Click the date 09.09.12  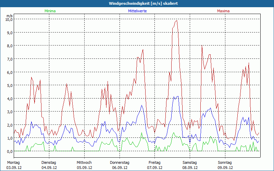click(225, 168)
